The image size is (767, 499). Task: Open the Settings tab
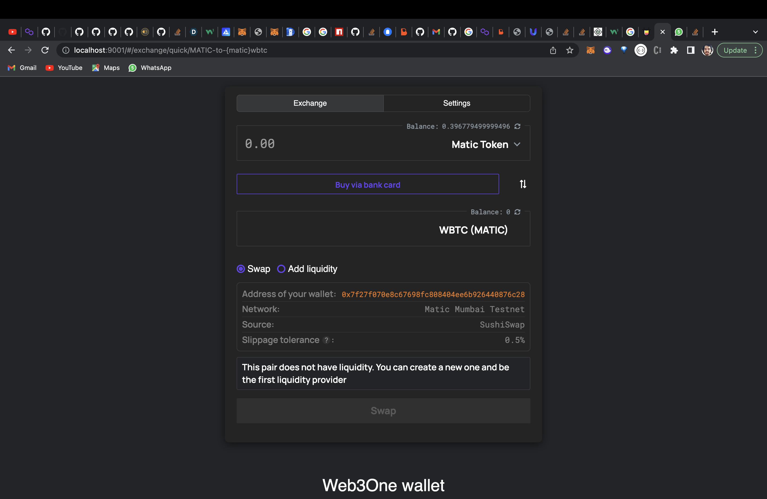pyautogui.click(x=457, y=102)
